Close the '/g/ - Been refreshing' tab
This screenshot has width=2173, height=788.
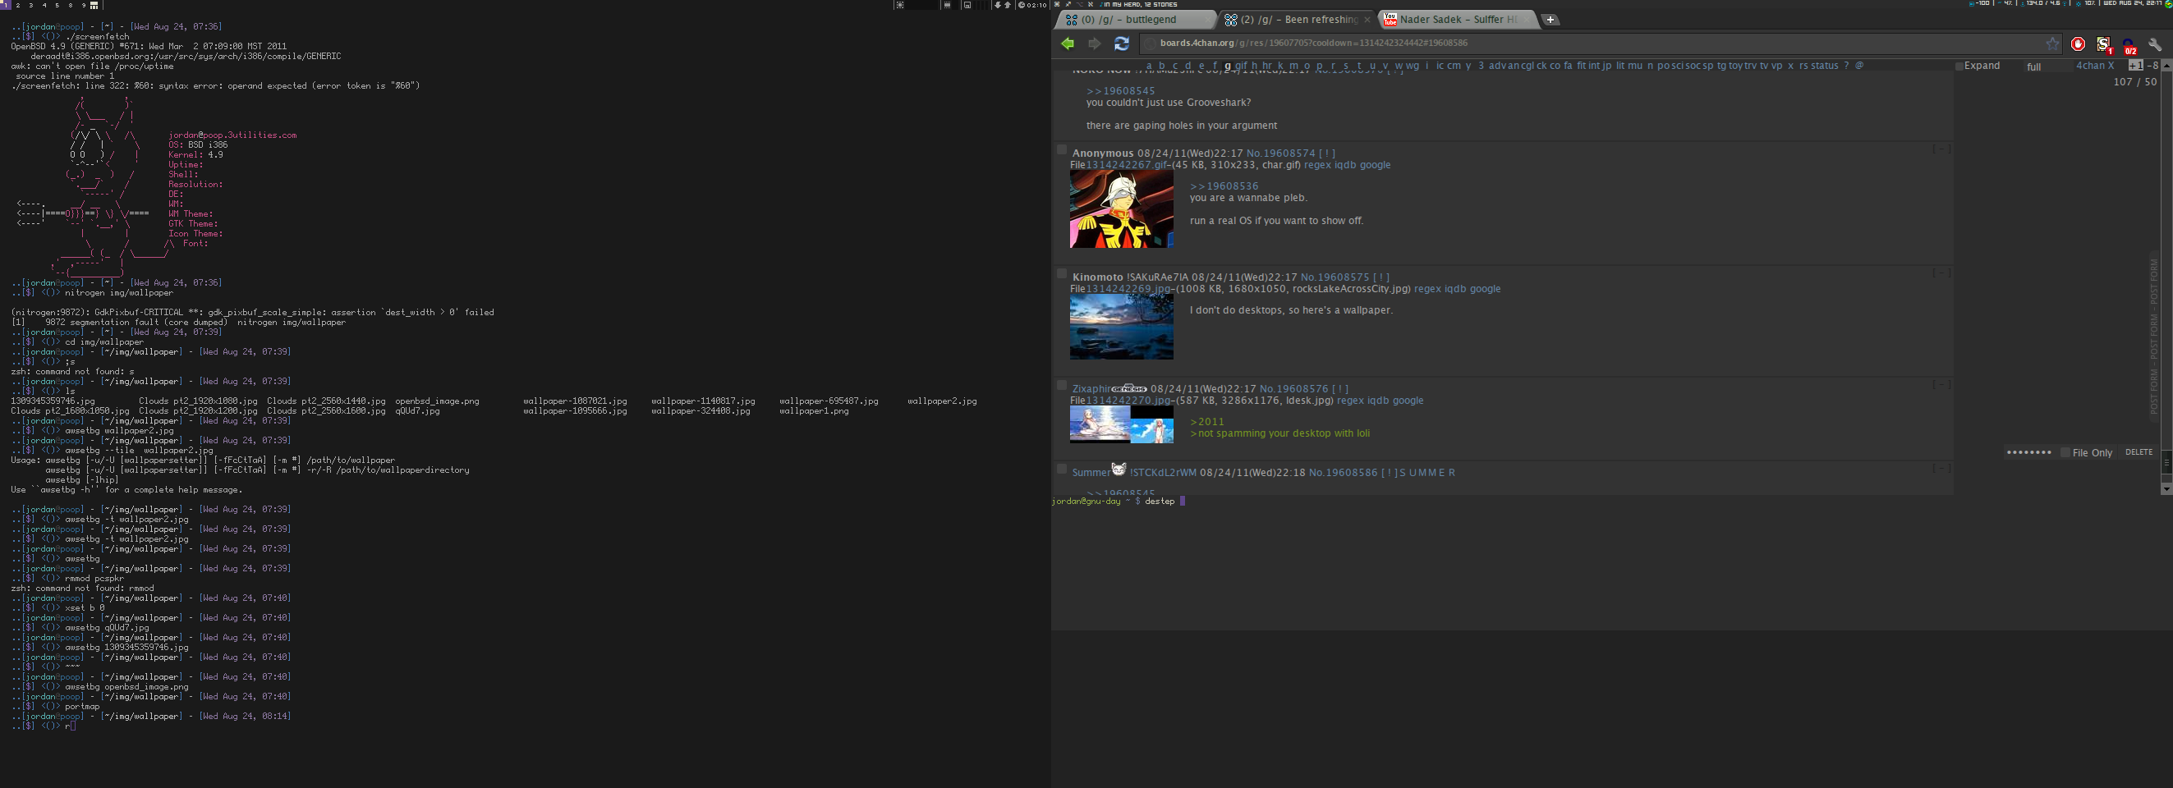1367,20
